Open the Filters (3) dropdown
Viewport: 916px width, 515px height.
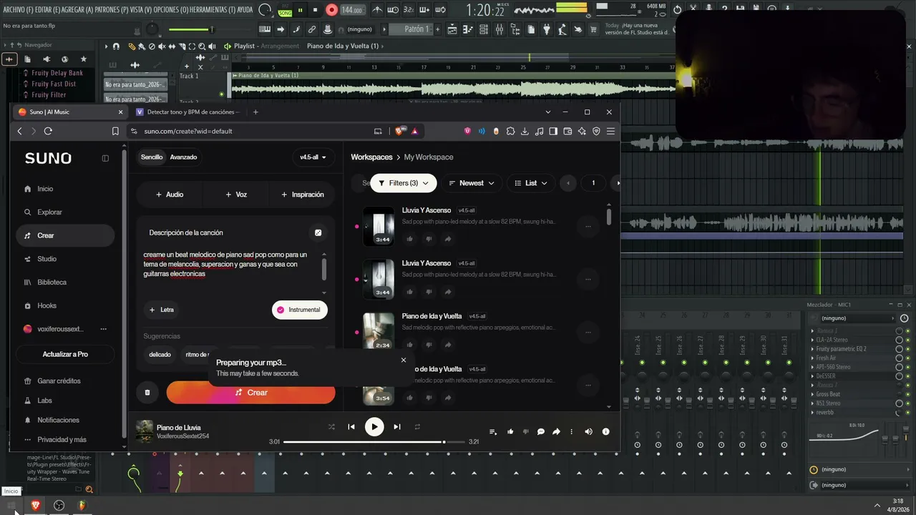404,183
